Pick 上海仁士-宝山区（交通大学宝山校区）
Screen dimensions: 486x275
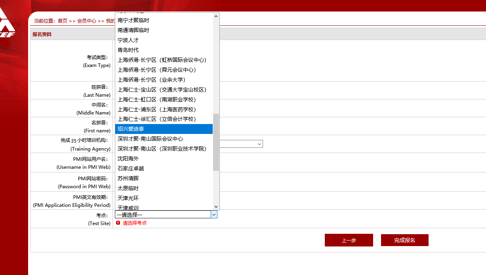(164, 90)
